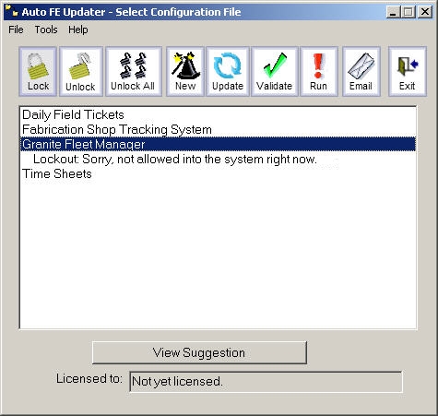
Task: Click the Update blue arrows button
Action: 228,72
